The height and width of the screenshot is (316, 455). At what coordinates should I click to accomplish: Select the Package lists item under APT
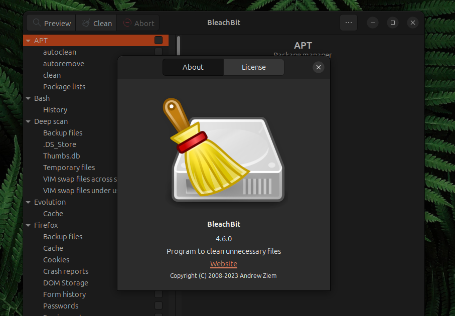point(64,87)
